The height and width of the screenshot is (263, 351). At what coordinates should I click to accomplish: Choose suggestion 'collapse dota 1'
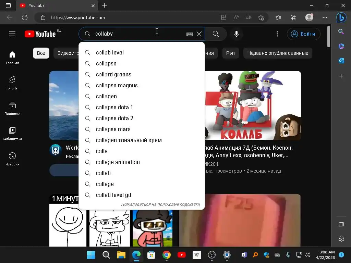[x=142, y=107]
